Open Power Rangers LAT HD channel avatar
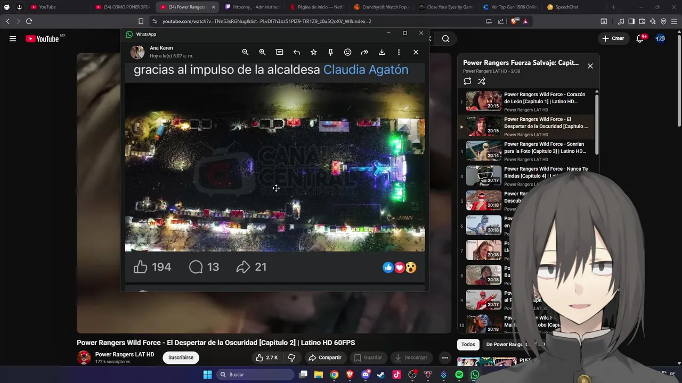The width and height of the screenshot is (682, 383). 84,357
